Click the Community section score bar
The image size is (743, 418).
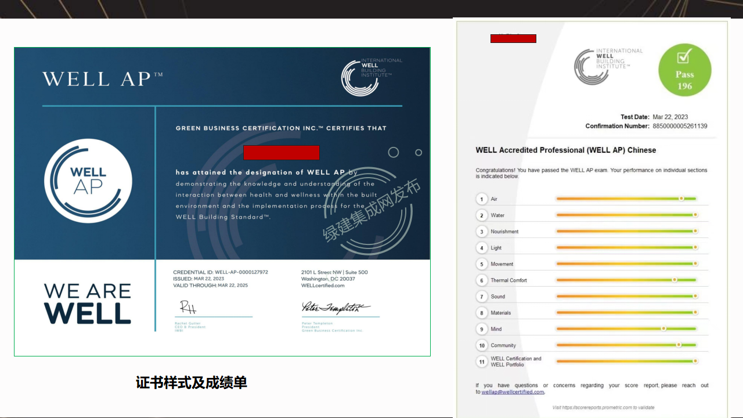[626, 345]
